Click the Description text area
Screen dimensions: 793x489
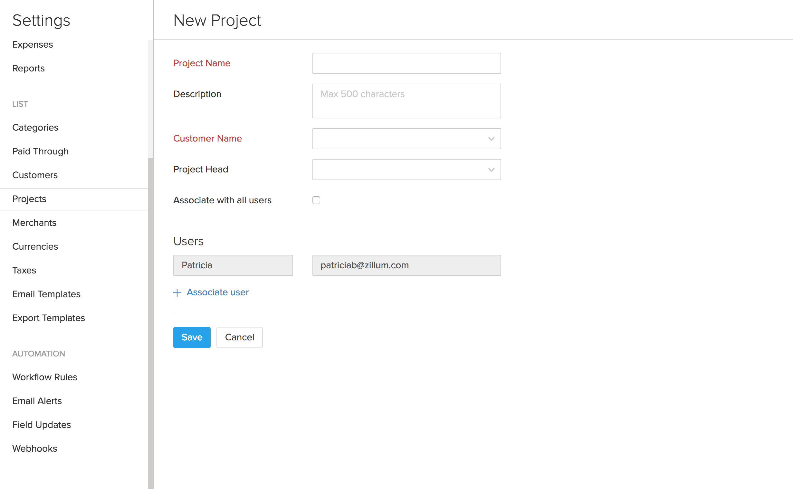tap(406, 101)
